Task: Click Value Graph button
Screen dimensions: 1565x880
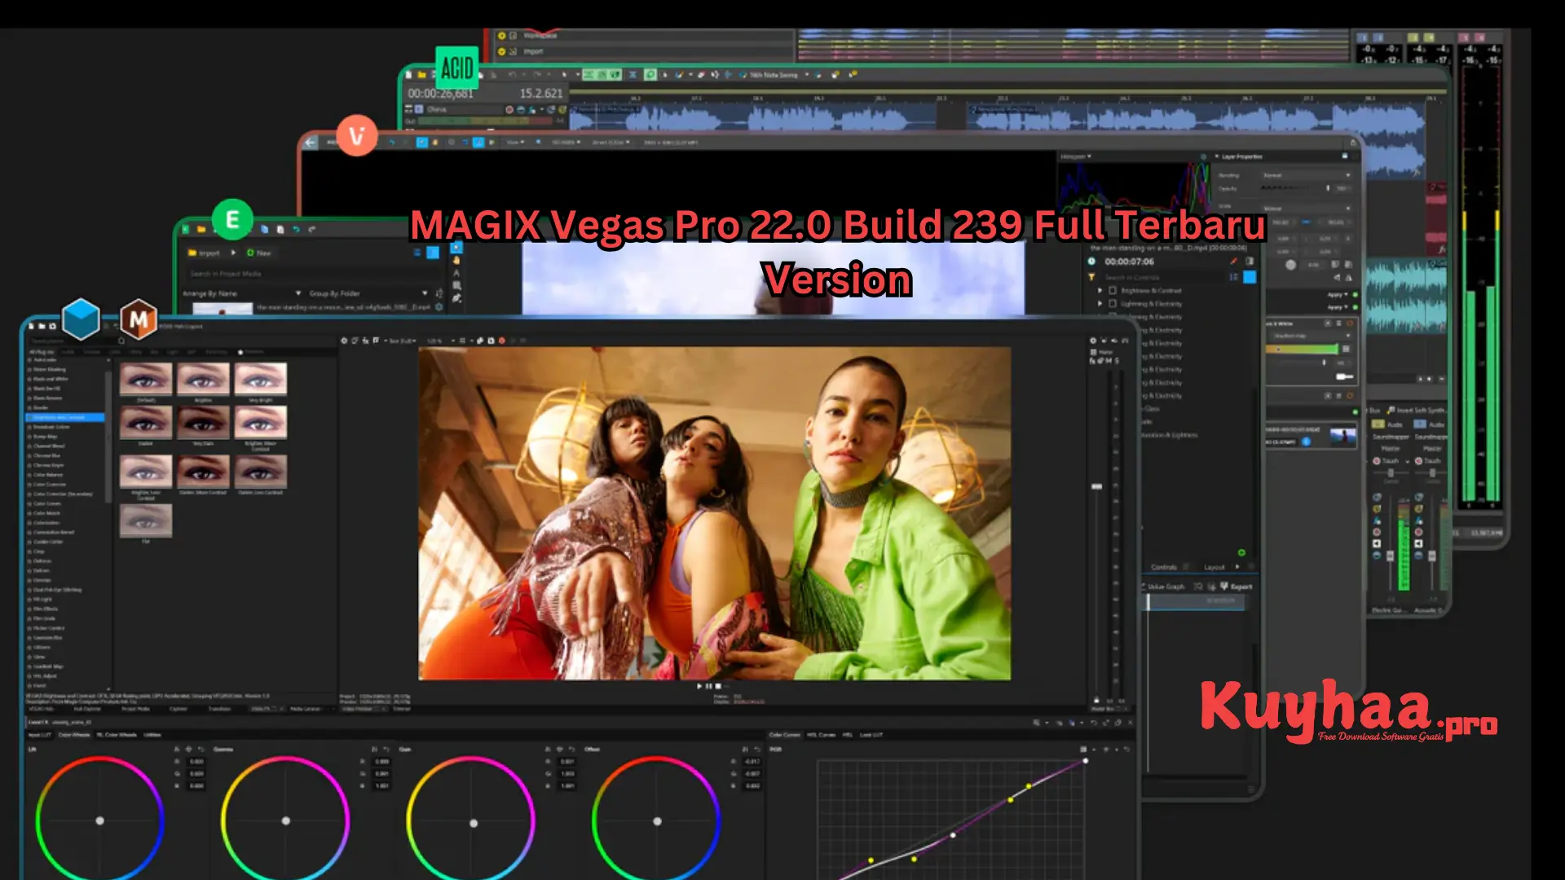Action: tap(1164, 587)
